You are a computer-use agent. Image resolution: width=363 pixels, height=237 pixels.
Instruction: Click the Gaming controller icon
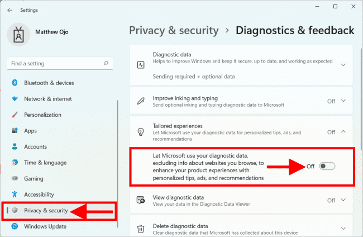[15, 179]
